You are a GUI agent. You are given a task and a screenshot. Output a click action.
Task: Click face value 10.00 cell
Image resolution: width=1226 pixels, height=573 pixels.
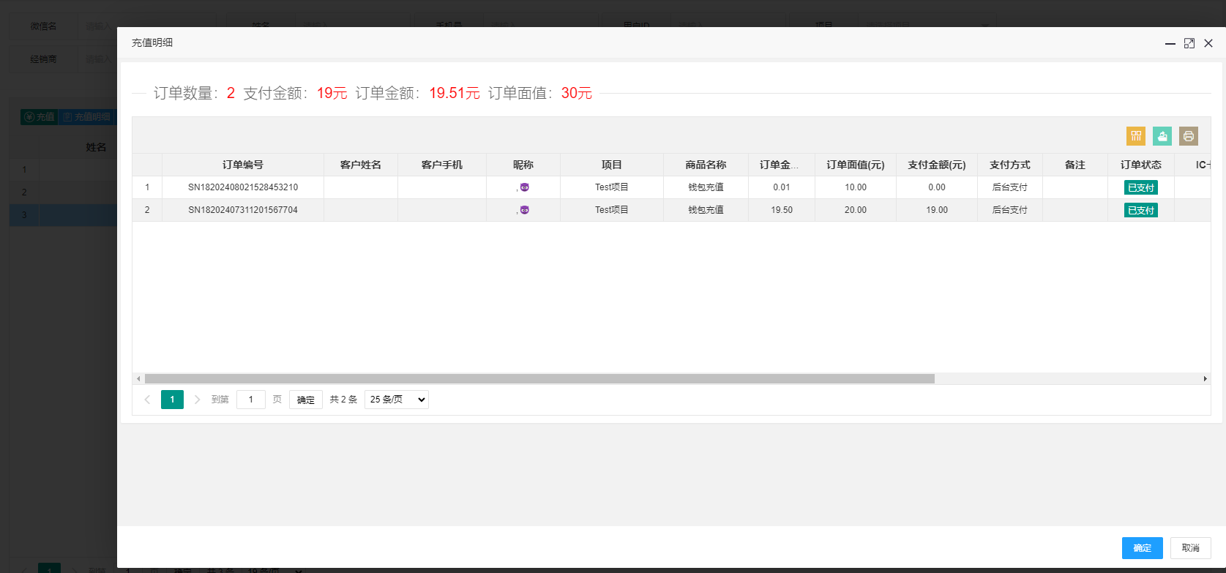click(856, 187)
